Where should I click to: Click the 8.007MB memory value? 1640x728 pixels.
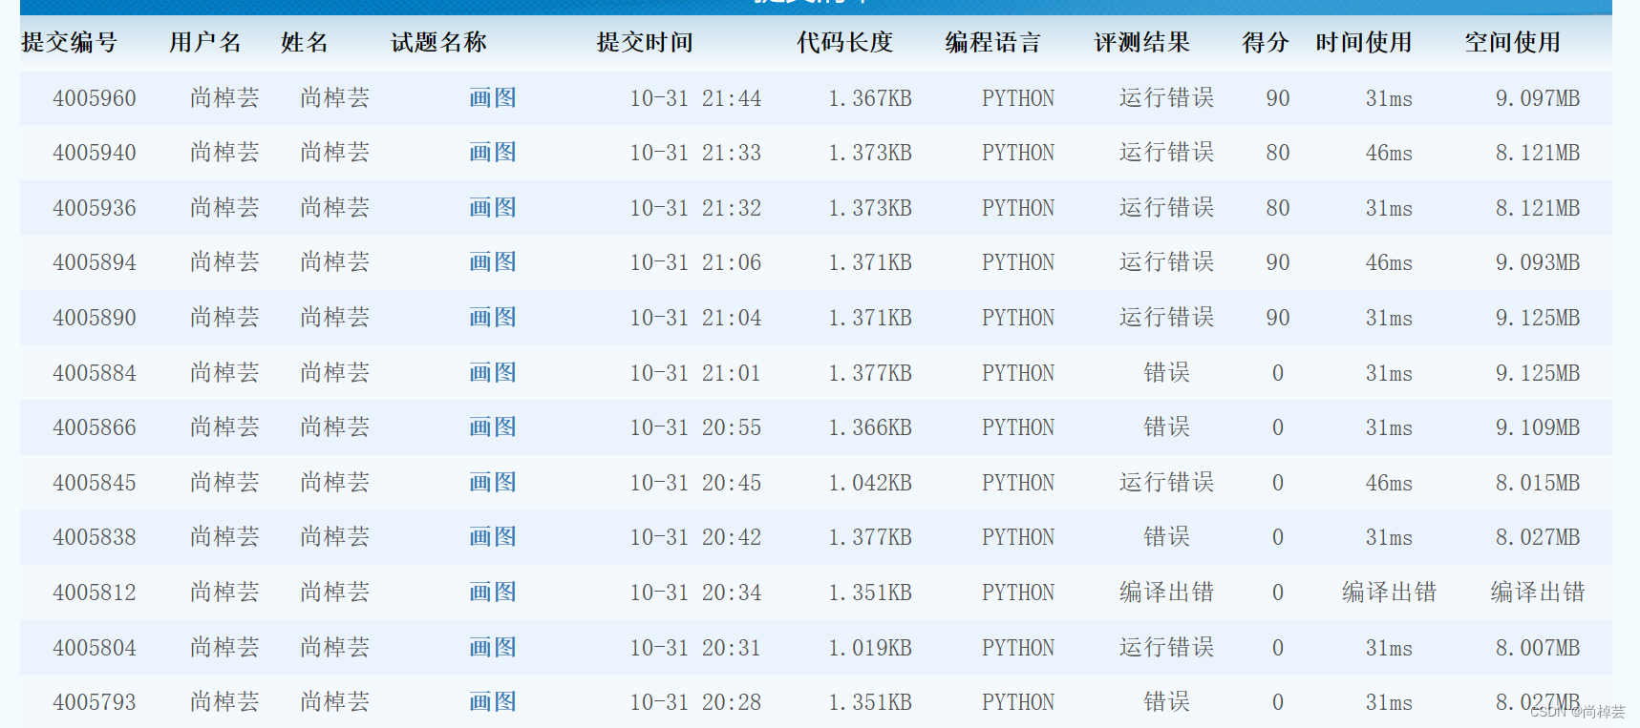tap(1538, 648)
